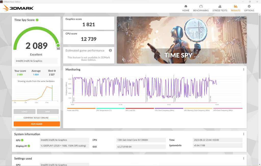Screen dimensions: 261x166
Task: Click the vertical scrollbar thumb
Action: (259, 47)
